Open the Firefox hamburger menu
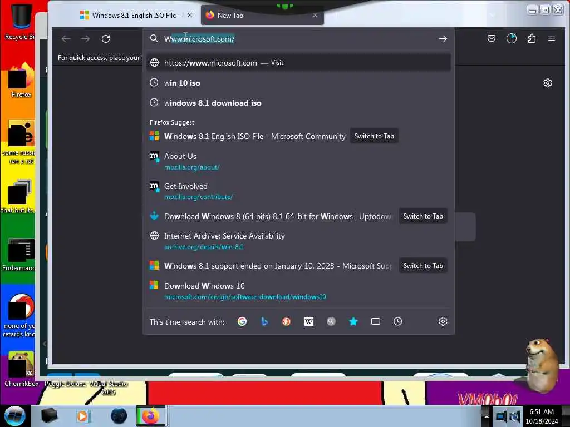The height and width of the screenshot is (427, 570). pyautogui.click(x=552, y=38)
